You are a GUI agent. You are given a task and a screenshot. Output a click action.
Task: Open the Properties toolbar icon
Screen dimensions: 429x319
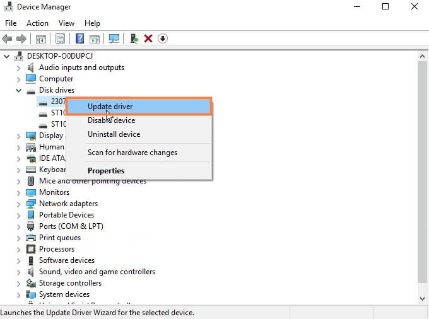tap(60, 38)
